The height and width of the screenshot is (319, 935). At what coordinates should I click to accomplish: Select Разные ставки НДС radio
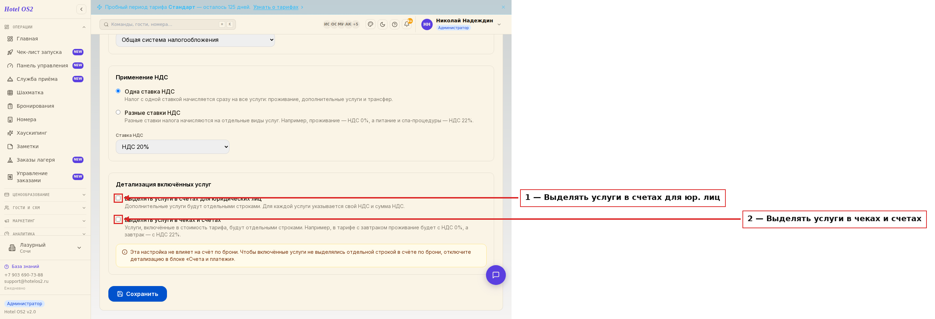[x=118, y=112]
